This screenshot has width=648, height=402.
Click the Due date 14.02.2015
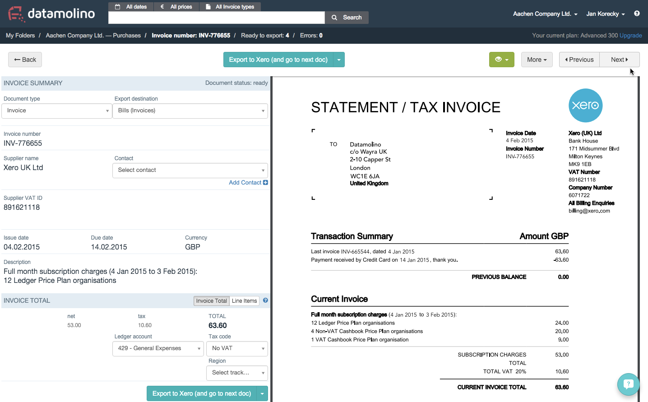tap(109, 247)
